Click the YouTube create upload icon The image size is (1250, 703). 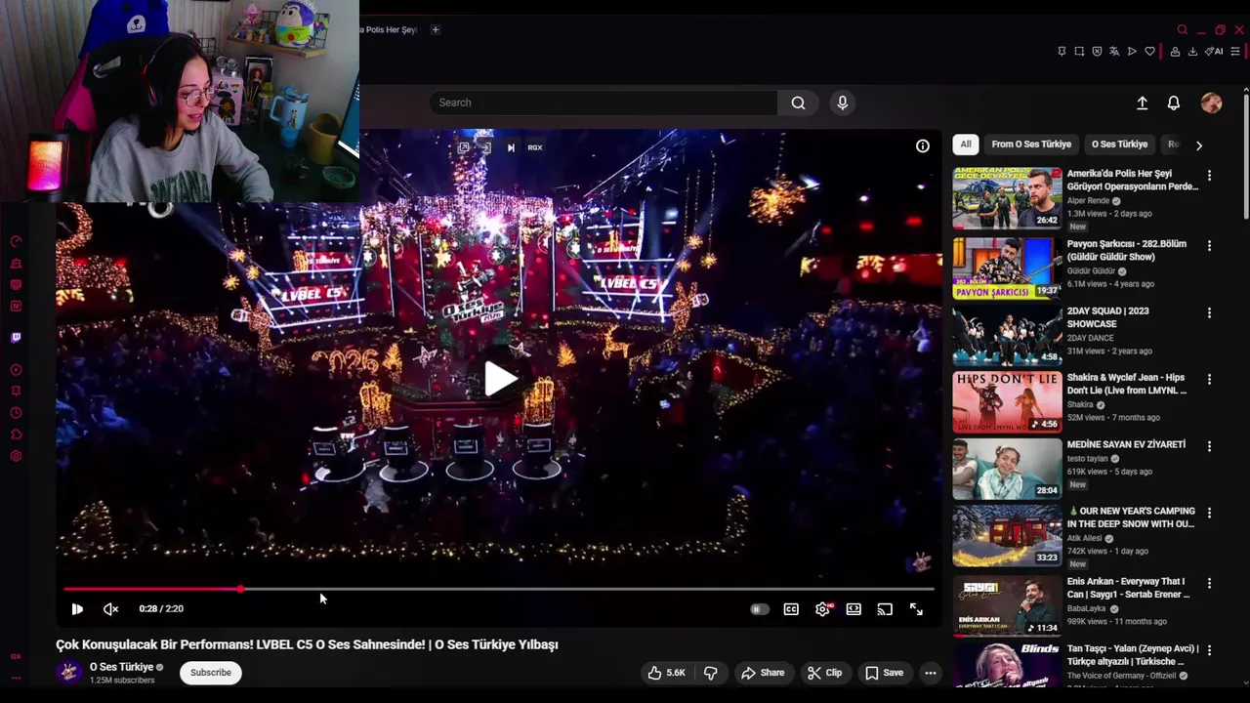(x=1142, y=103)
